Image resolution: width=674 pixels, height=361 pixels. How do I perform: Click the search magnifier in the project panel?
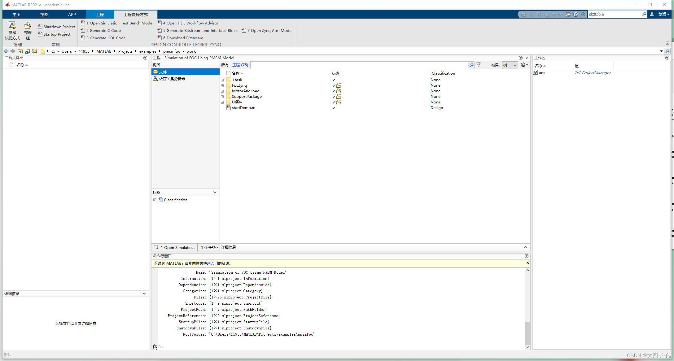[471, 65]
